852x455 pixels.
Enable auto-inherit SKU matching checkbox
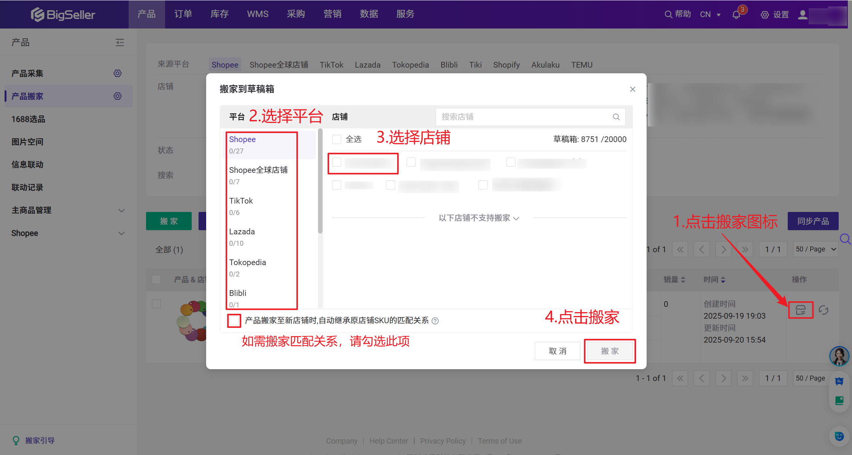click(x=234, y=321)
